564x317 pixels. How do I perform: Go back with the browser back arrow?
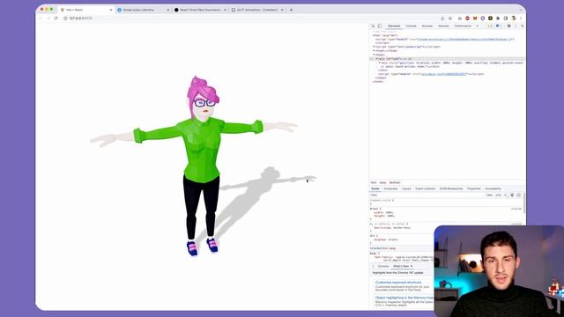point(41,18)
